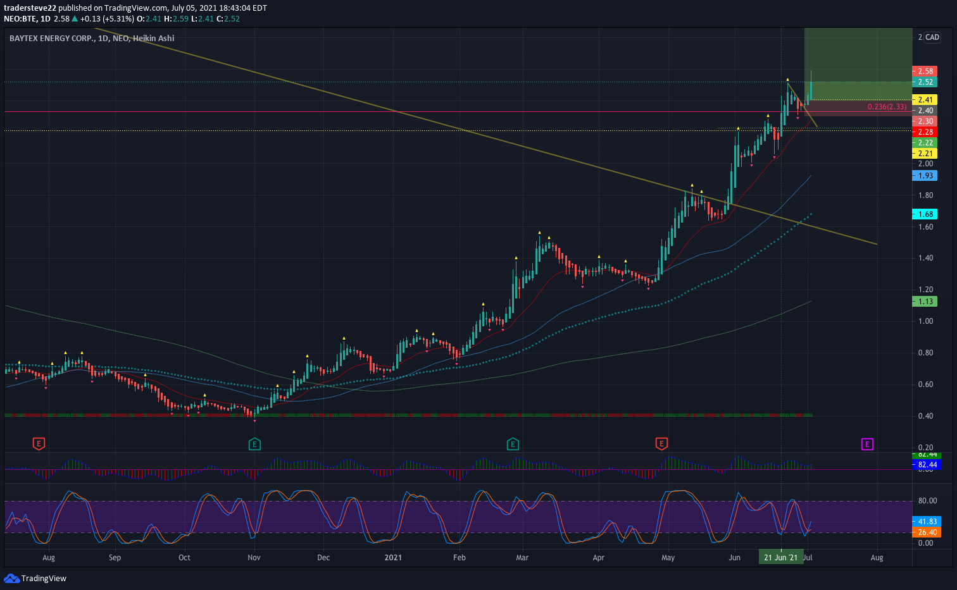The image size is (957, 590).
Task: Select the grey 2.40 price label
Action: coord(925,111)
